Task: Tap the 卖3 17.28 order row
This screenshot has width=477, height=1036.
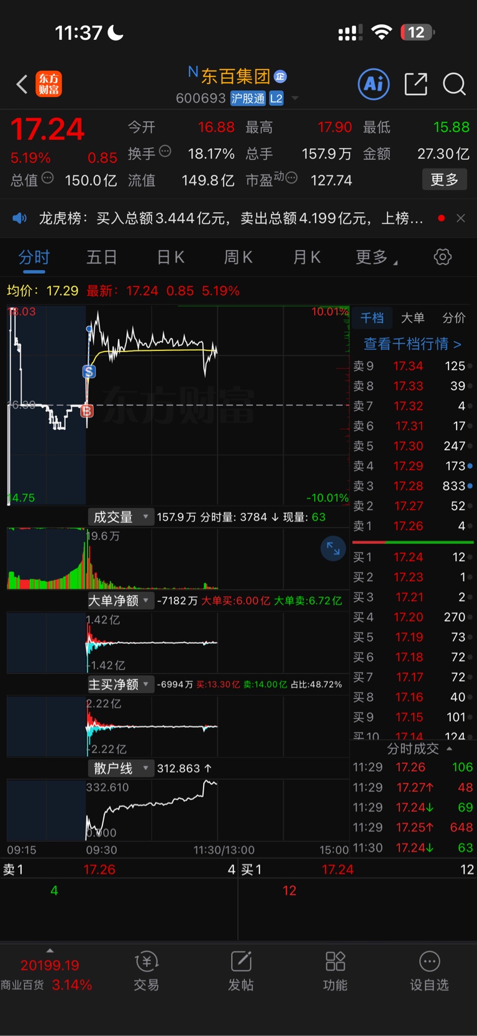Action: 412,486
